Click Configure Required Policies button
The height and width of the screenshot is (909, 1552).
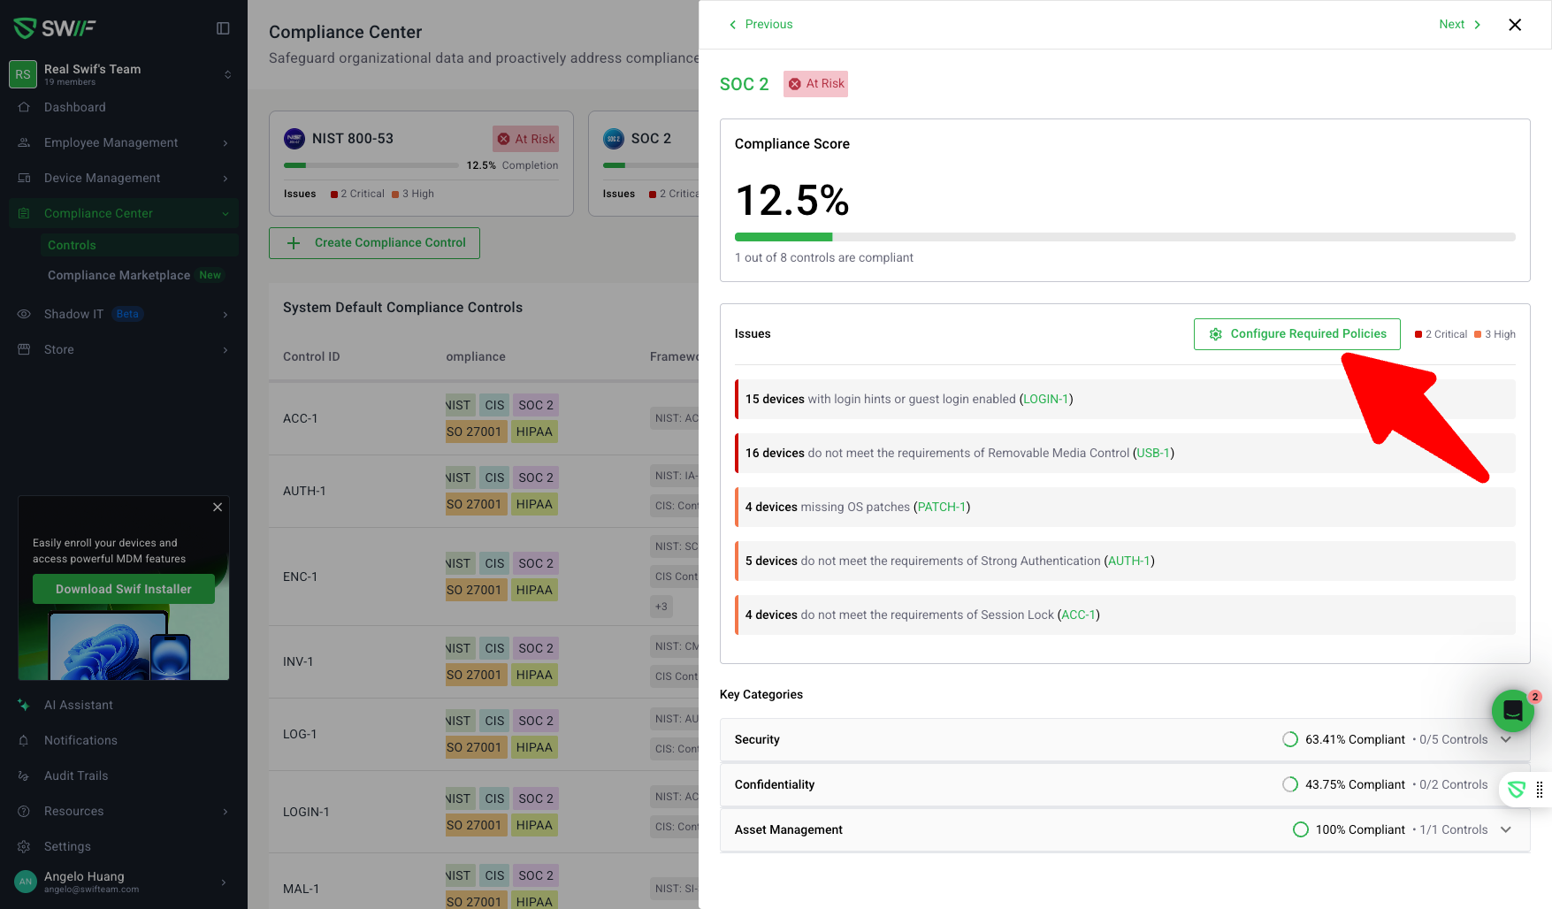coord(1296,334)
